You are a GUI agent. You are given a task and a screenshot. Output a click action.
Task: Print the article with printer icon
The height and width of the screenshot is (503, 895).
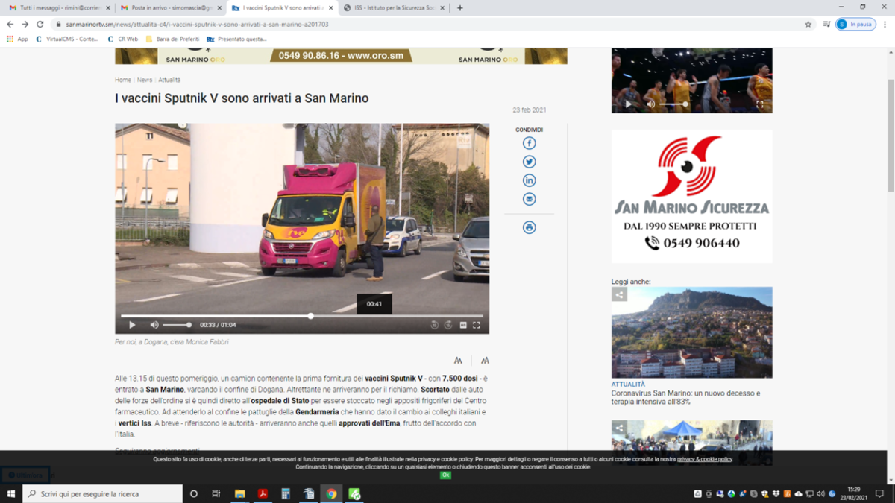529,227
